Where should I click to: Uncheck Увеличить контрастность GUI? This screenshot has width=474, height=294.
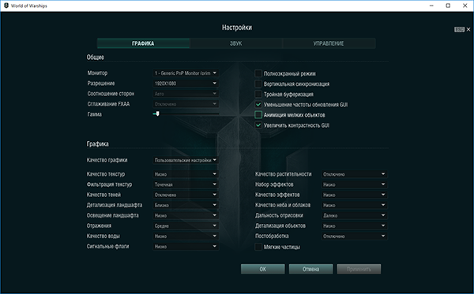point(258,125)
